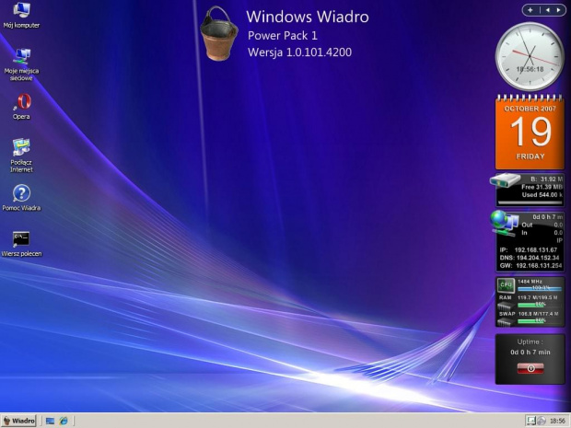Click the CPU usage bar
Screen dimensions: 571x428
coord(540,288)
